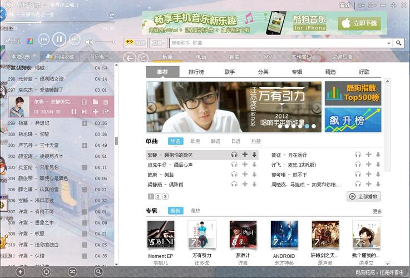Open the colorful skin changer icon

click(x=29, y=41)
